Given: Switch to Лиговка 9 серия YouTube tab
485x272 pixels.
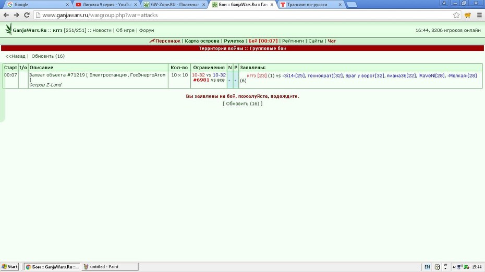Looking at the screenshot, I should click(105, 5).
